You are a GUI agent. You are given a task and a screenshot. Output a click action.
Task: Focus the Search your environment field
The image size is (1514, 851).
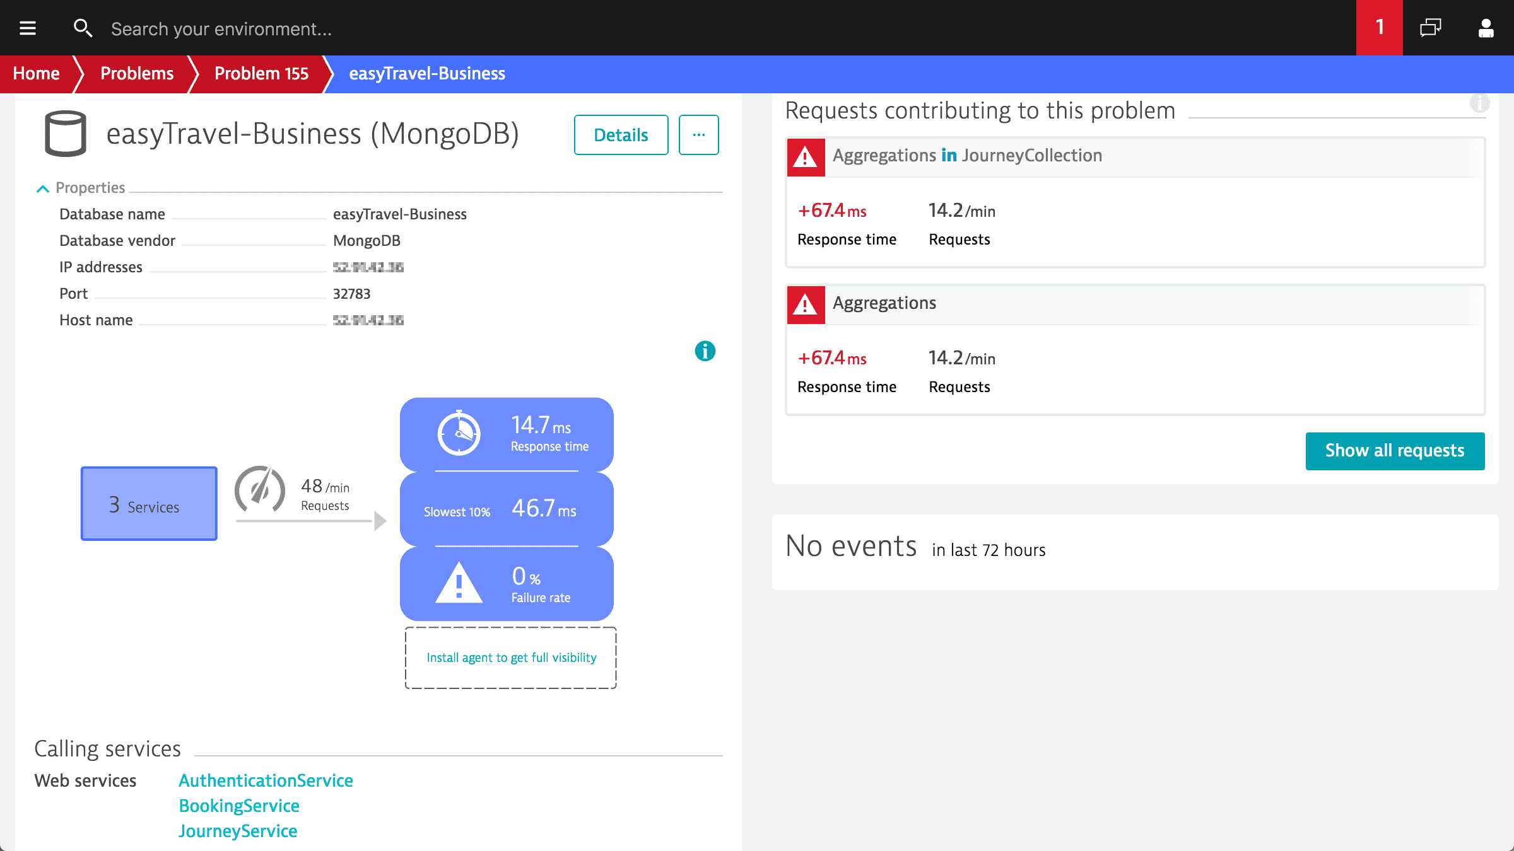pyautogui.click(x=221, y=28)
